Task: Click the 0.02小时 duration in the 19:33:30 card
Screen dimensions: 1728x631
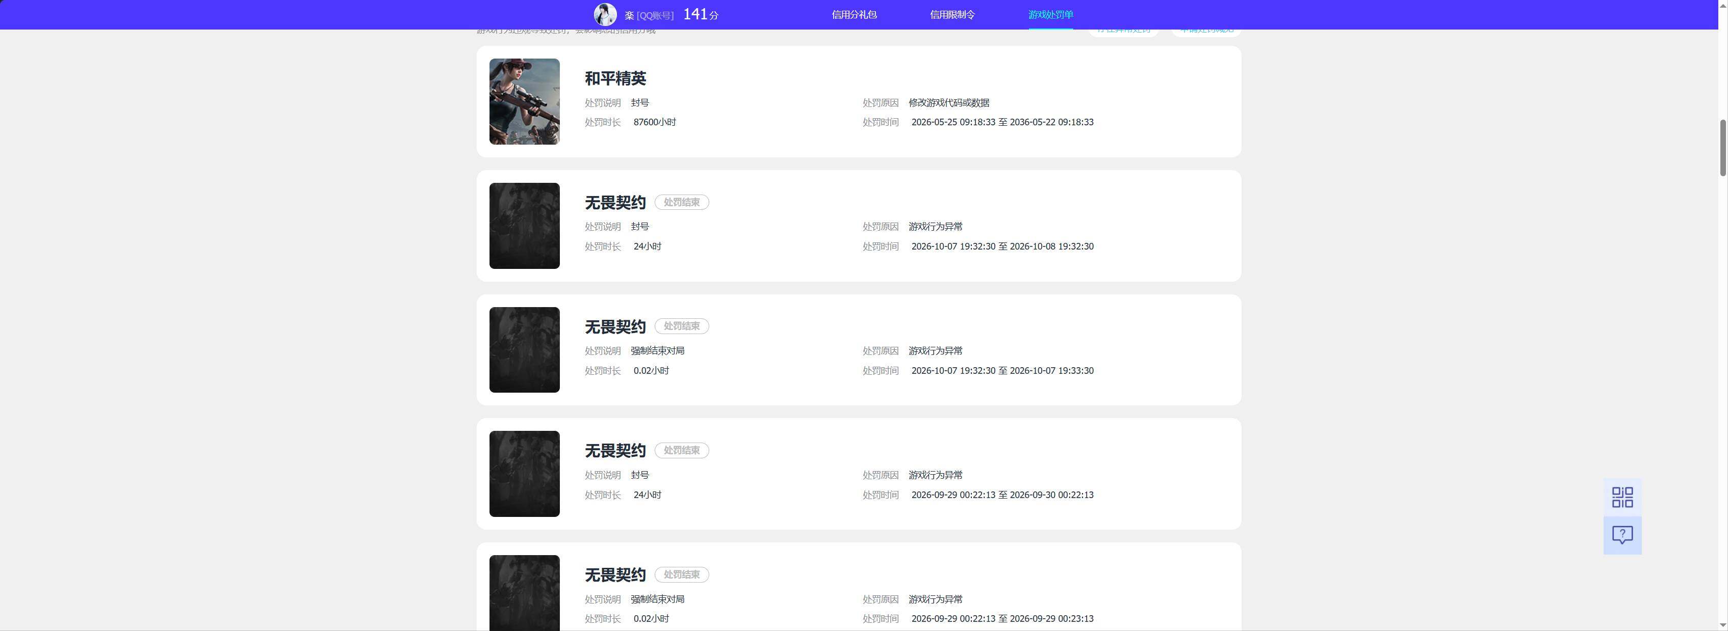Action: [x=651, y=370]
